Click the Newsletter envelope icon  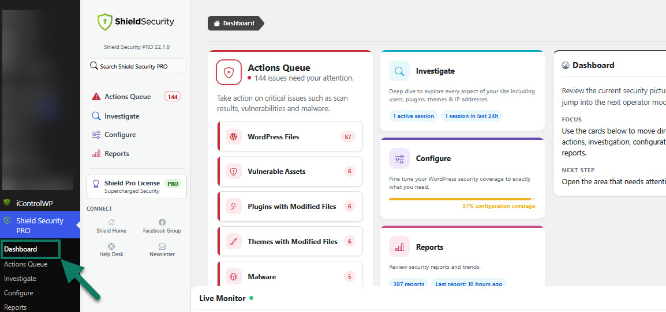162,246
